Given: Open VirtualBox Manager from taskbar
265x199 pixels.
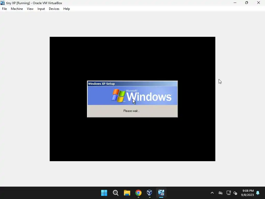Looking at the screenshot, I should pos(150,193).
